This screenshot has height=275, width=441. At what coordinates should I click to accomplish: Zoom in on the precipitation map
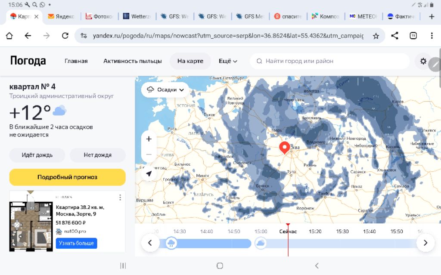149,139
